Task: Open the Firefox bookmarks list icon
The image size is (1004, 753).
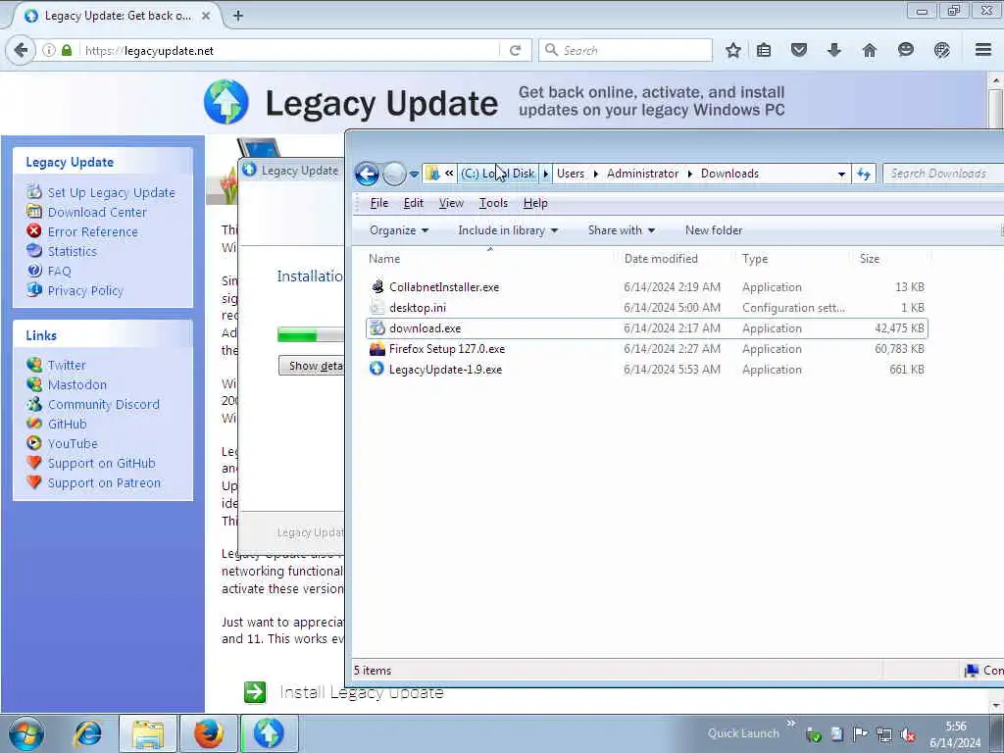Action: 763,50
